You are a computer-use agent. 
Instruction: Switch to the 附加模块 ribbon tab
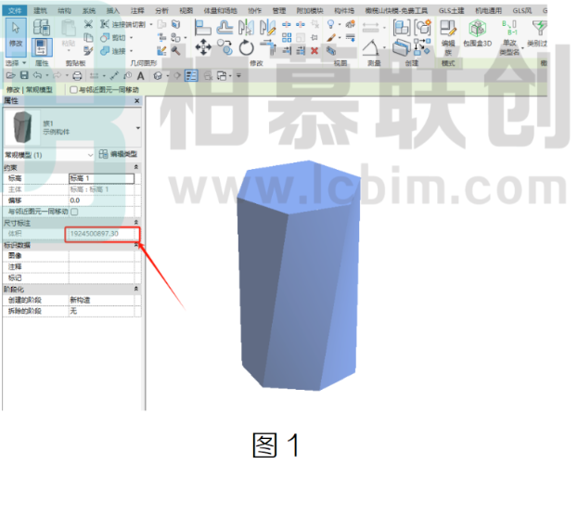click(310, 10)
